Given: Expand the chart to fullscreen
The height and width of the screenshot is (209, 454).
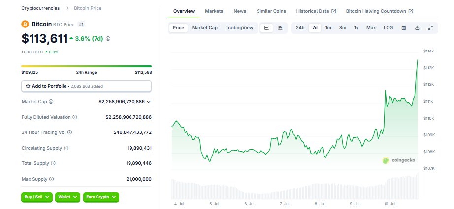Looking at the screenshot, I should point(430,28).
